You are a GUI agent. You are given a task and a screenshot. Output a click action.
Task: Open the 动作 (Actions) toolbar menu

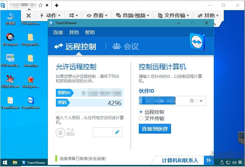click(50, 15)
